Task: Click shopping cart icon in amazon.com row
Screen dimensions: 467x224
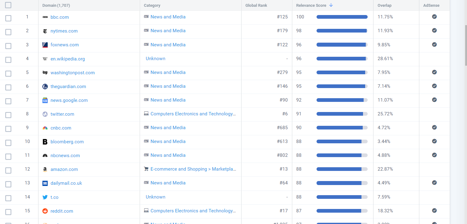Action: coord(146,169)
